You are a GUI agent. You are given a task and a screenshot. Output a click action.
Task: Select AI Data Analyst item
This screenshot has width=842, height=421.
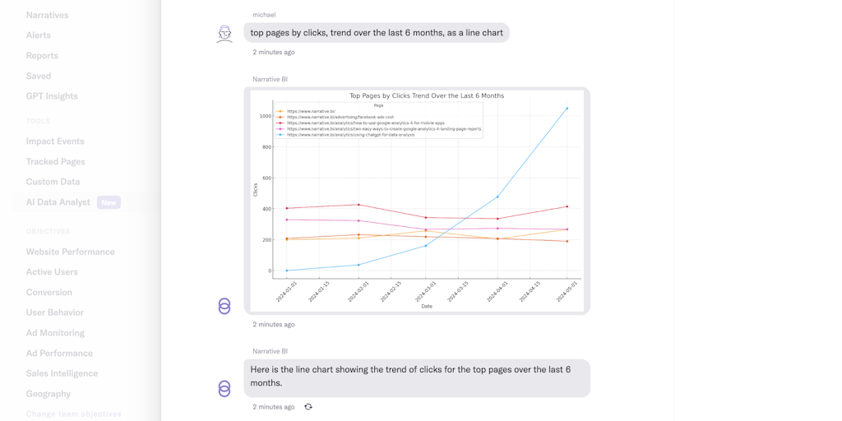point(58,202)
